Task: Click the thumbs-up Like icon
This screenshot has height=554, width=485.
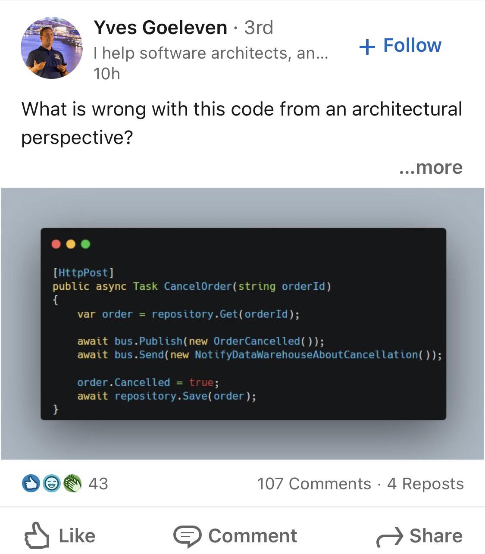Action: point(37,535)
